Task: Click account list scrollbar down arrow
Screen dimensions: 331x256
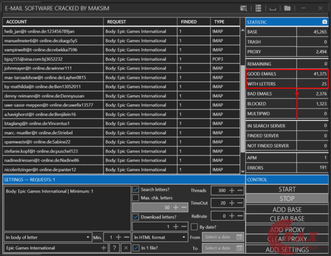Action: (x=242, y=172)
